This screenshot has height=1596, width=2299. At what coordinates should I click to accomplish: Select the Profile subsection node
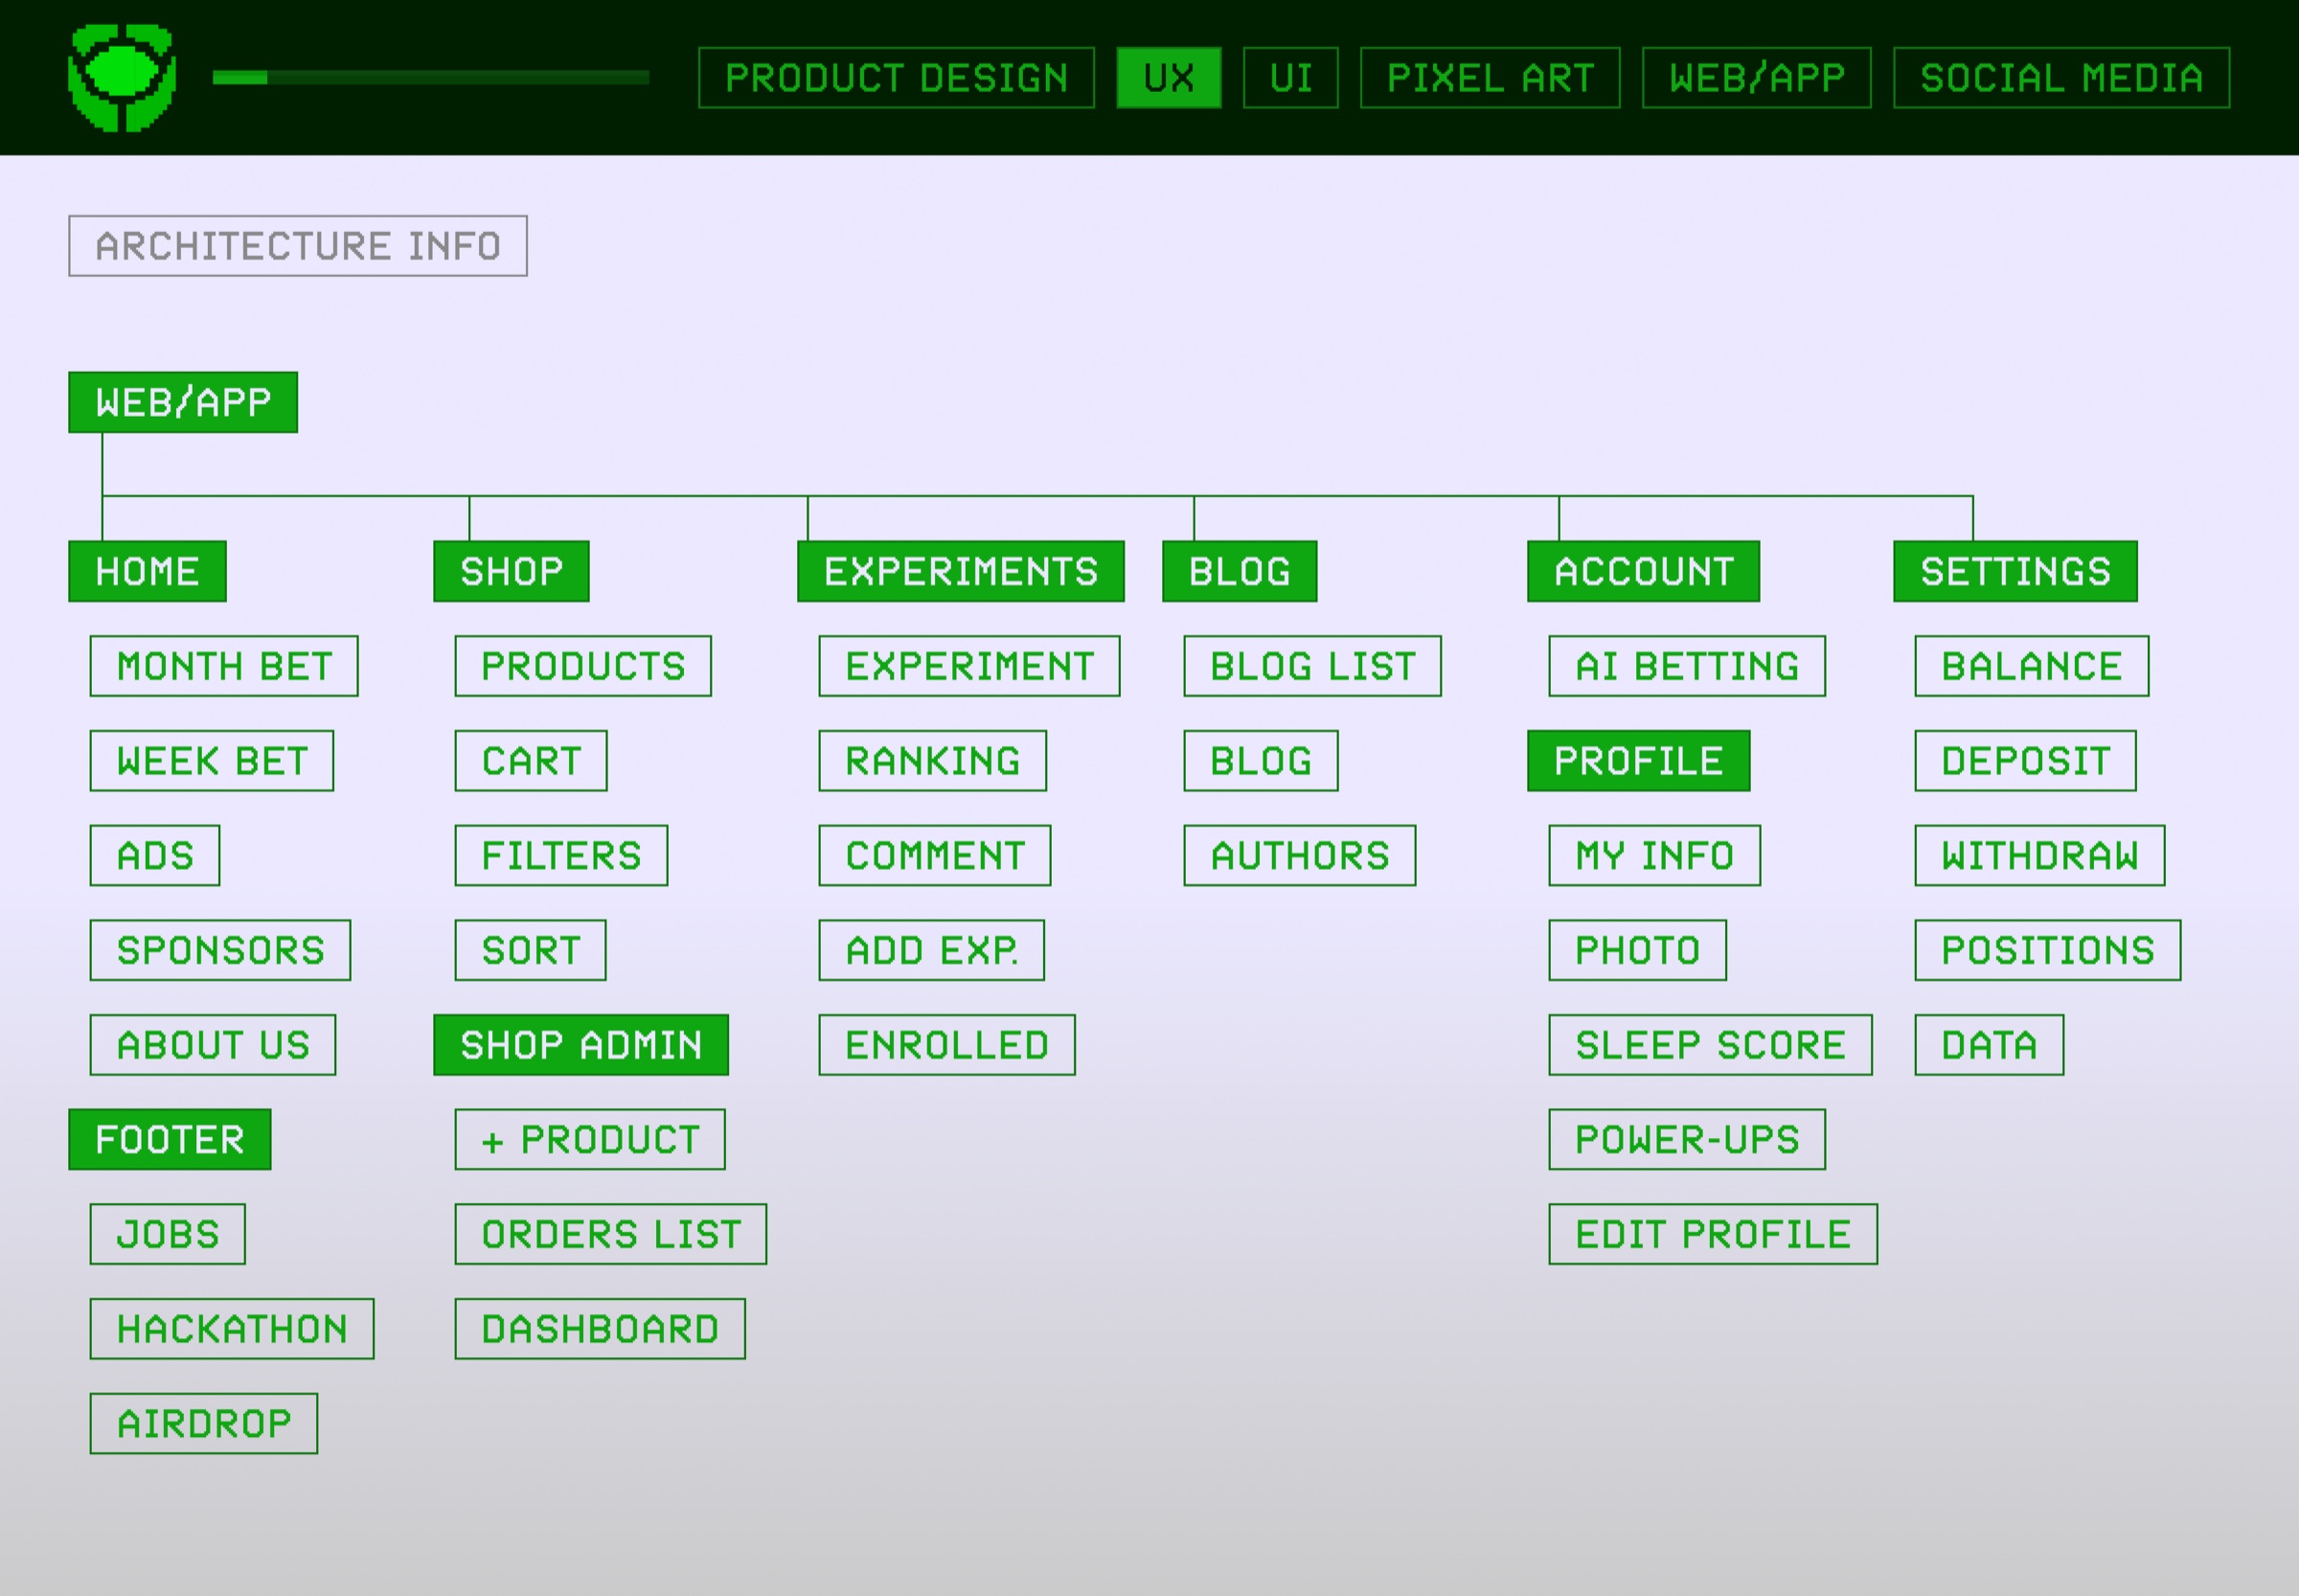click(x=1638, y=761)
